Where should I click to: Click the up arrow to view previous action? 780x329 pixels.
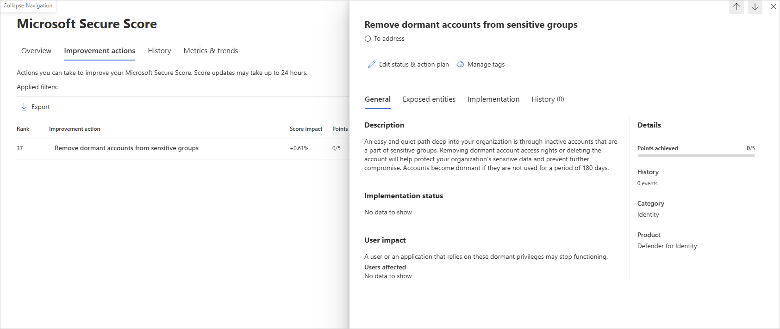tap(736, 6)
